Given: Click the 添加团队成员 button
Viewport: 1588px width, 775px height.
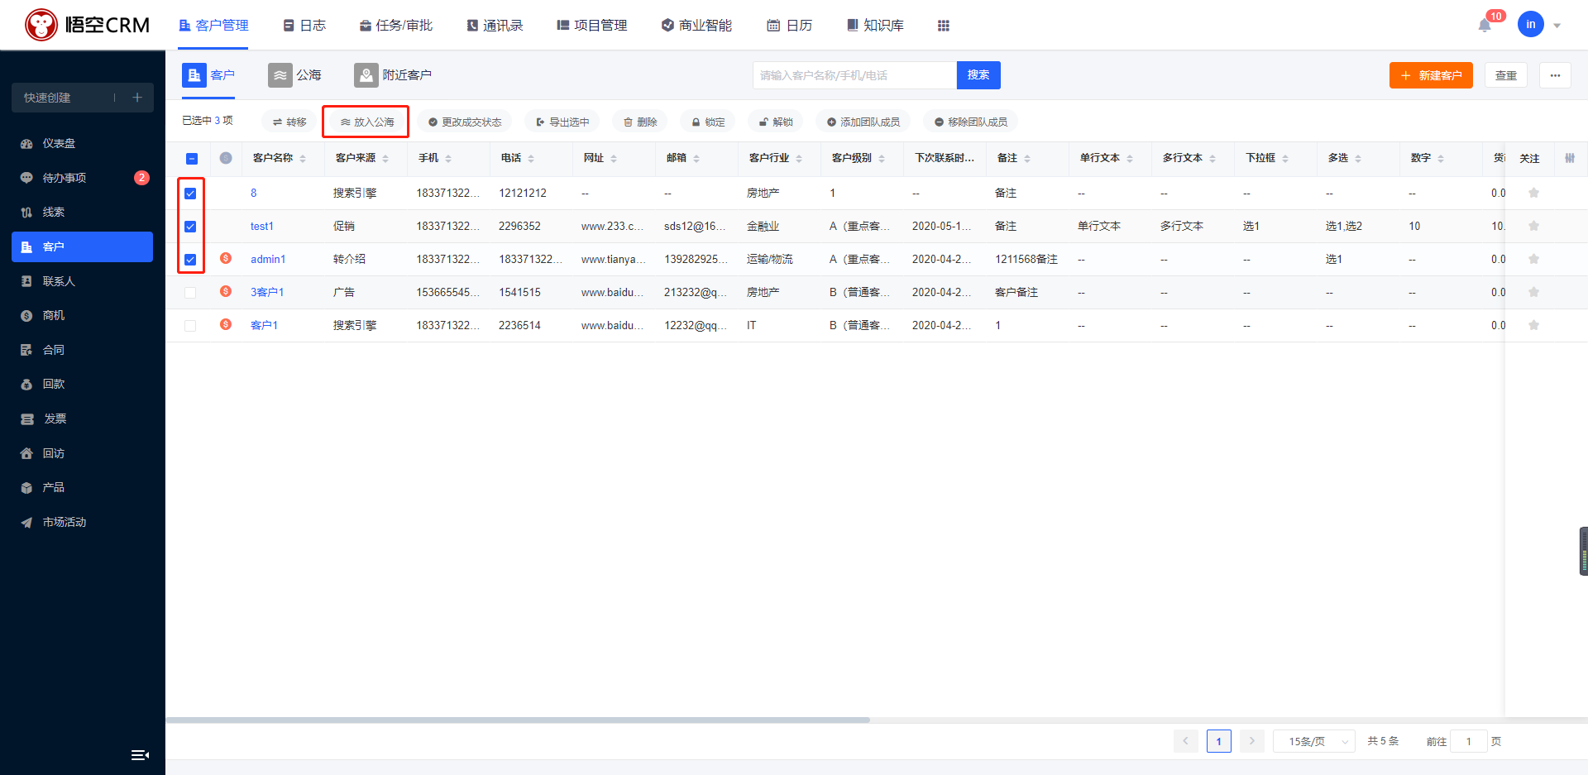Looking at the screenshot, I should coord(863,122).
